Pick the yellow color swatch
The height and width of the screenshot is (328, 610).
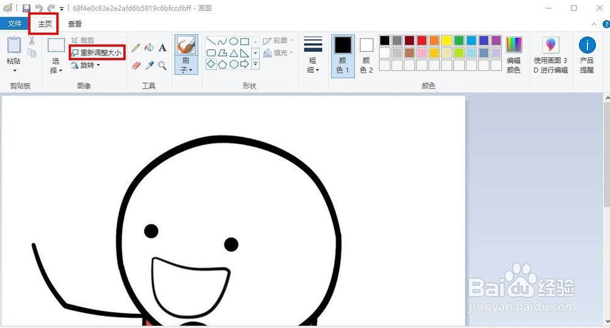click(447, 40)
